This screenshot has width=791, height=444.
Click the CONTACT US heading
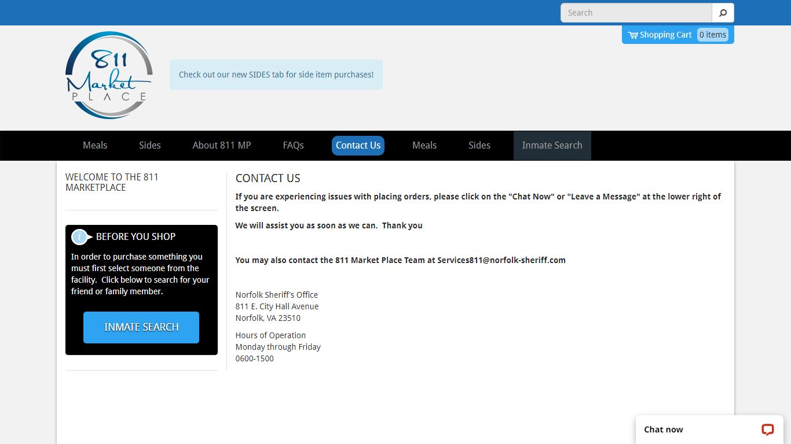coord(268,178)
